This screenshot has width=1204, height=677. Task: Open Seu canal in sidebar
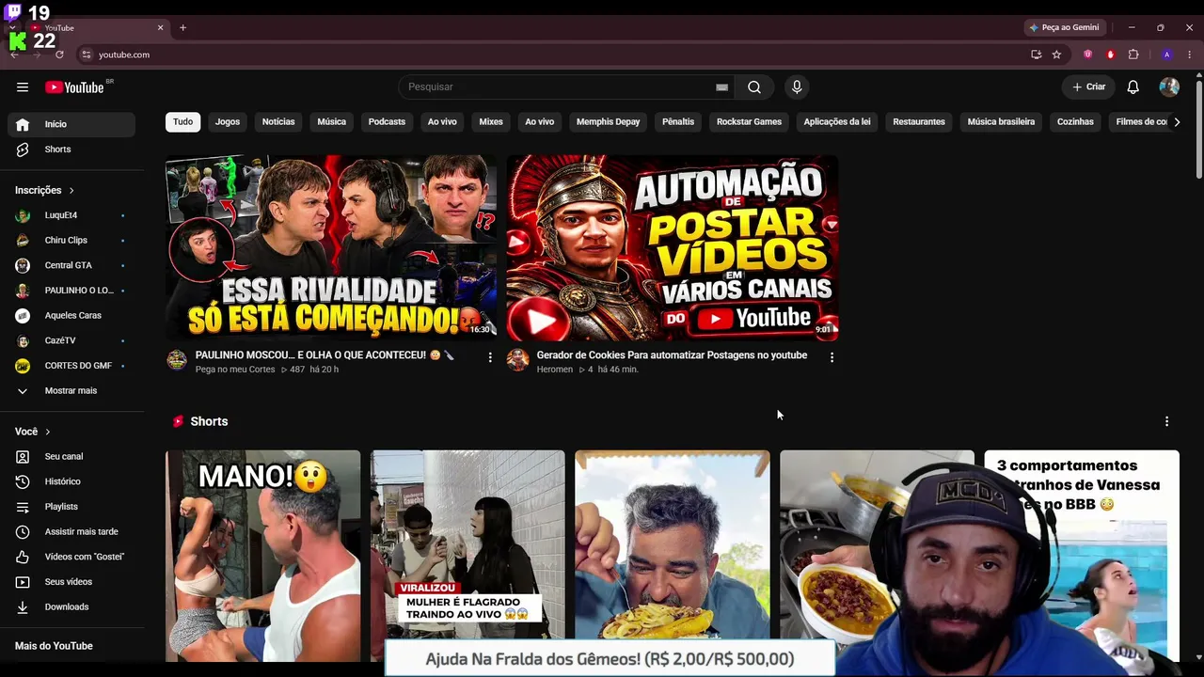tap(71, 457)
